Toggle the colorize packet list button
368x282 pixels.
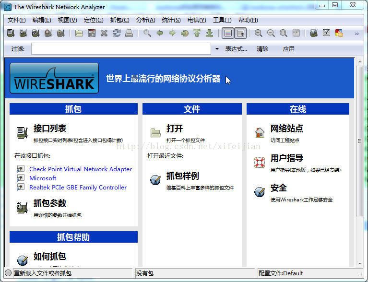click(x=228, y=33)
